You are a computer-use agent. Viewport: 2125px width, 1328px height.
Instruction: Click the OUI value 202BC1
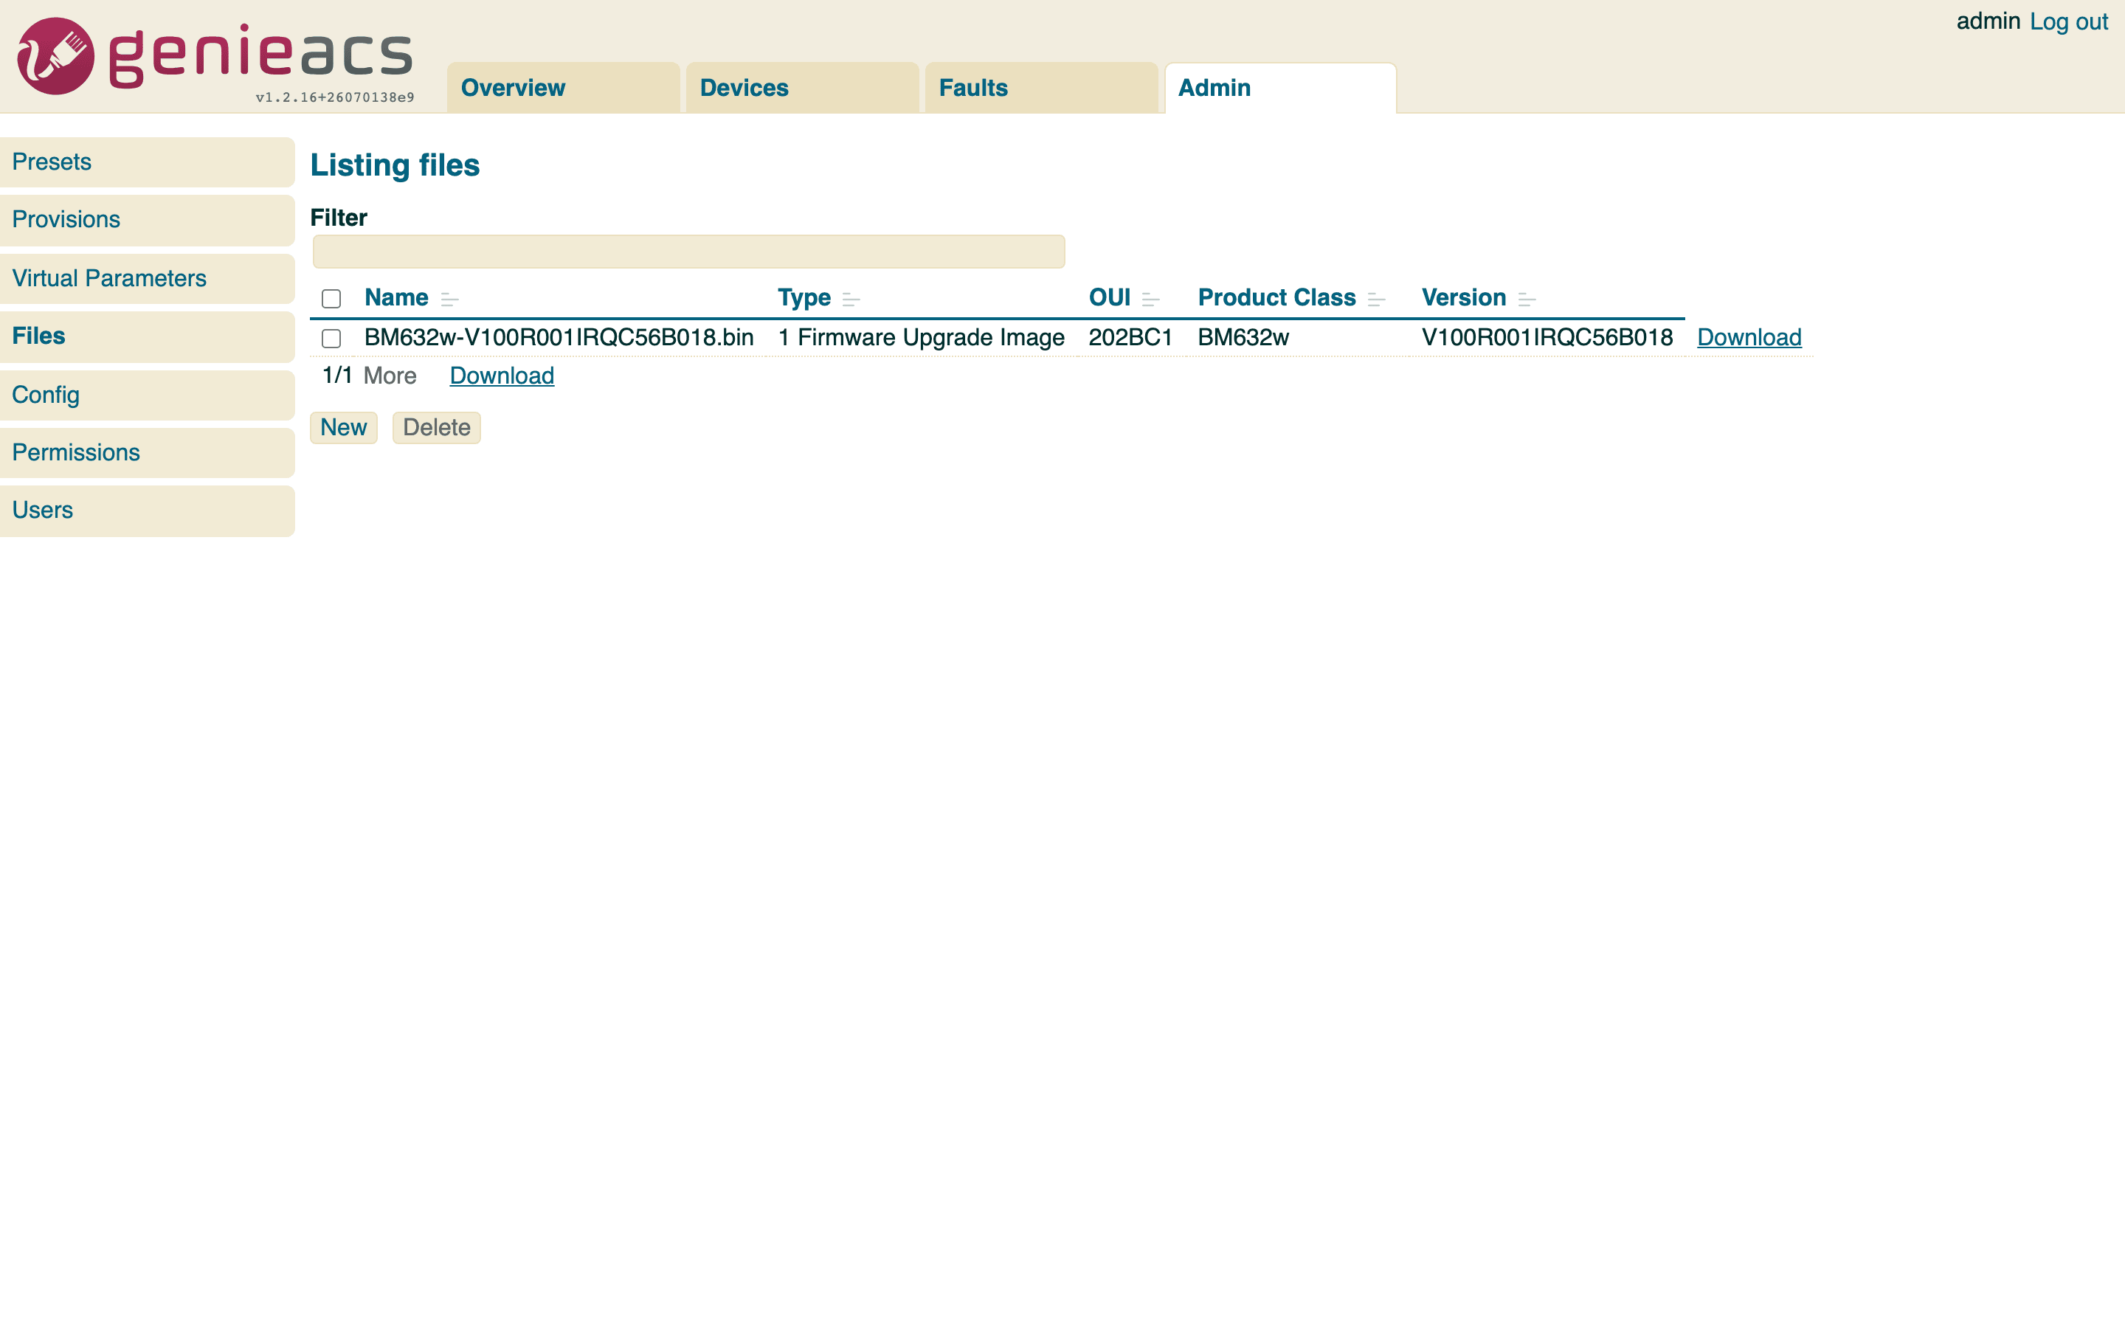1131,337
